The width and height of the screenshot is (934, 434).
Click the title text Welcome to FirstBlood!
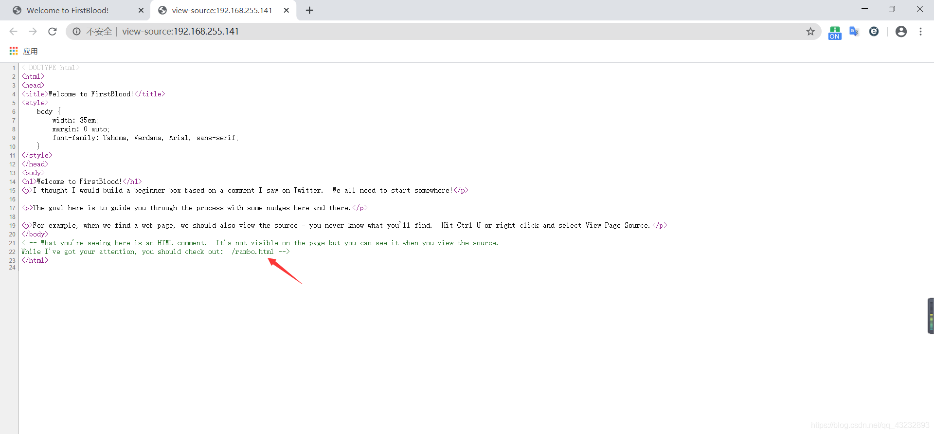point(91,94)
